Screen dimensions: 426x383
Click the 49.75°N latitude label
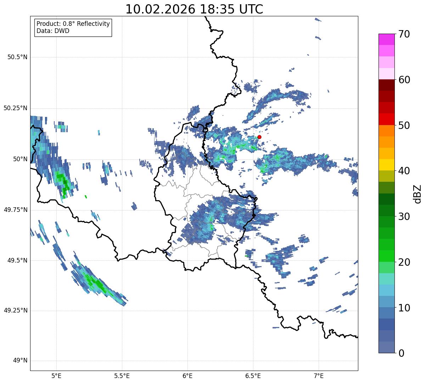click(x=16, y=210)
